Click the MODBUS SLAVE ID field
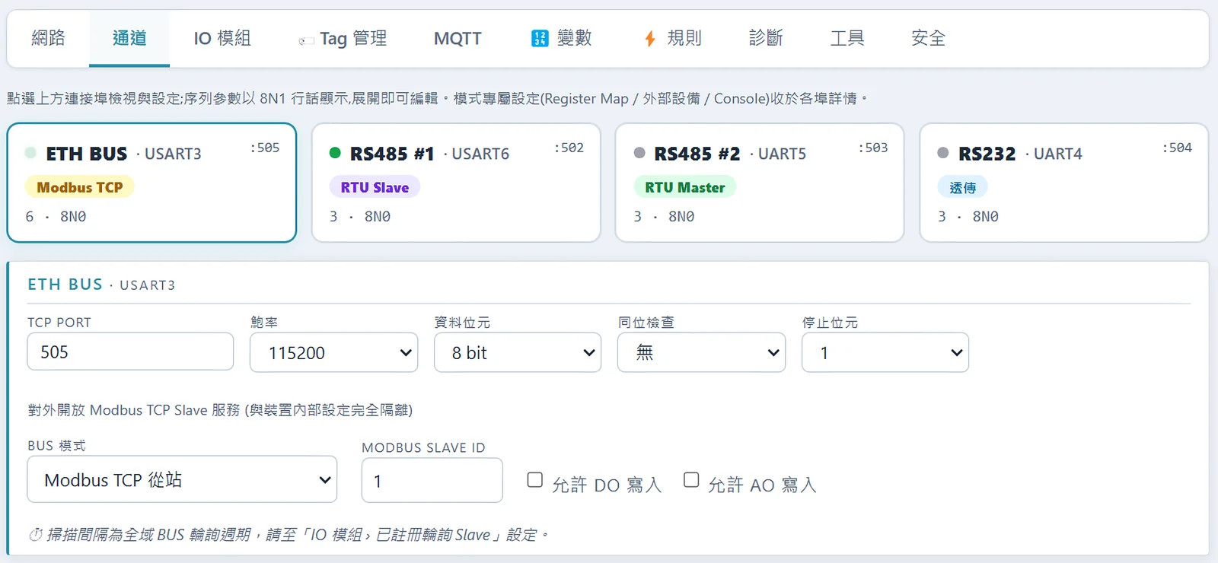This screenshot has width=1218, height=563. click(432, 480)
